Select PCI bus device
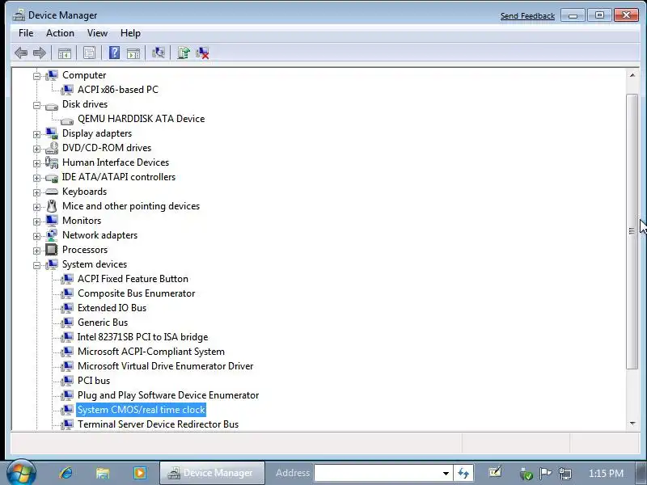This screenshot has width=647, height=485. click(x=94, y=381)
